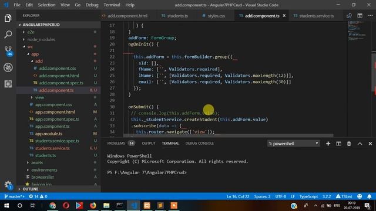Open notifications bell in status bar

pos(370,196)
